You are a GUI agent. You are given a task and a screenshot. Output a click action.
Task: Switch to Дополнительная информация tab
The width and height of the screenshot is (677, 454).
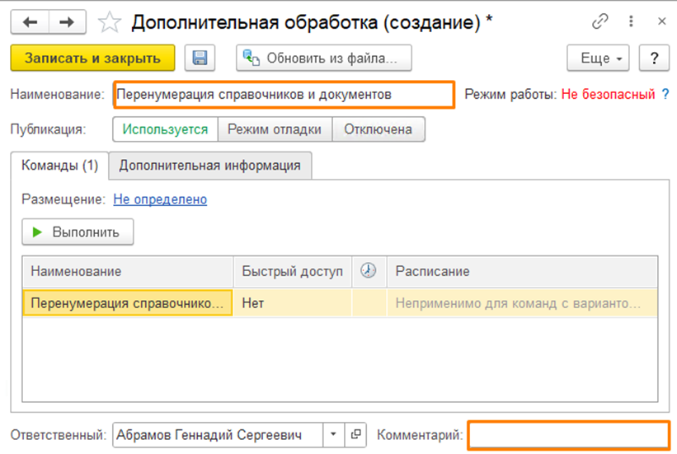pyautogui.click(x=209, y=165)
